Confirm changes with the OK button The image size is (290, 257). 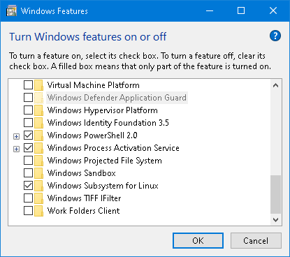coord(198,241)
